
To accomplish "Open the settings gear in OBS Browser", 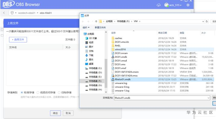I will (x=188, y=5).
